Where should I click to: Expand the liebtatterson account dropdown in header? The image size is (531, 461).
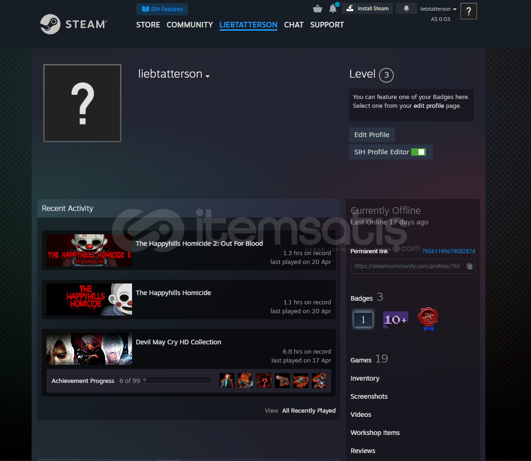(438, 9)
